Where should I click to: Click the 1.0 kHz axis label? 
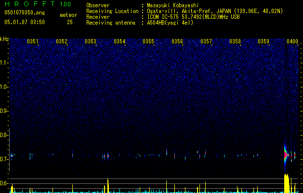(x=4, y=87)
